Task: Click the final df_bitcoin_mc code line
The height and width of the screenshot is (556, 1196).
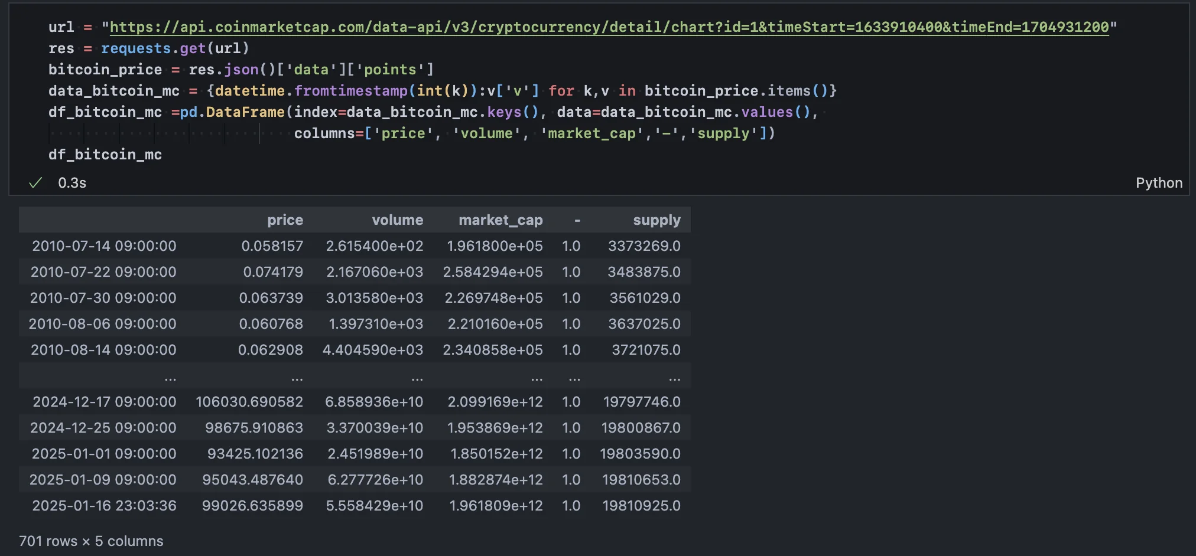Action: [105, 155]
